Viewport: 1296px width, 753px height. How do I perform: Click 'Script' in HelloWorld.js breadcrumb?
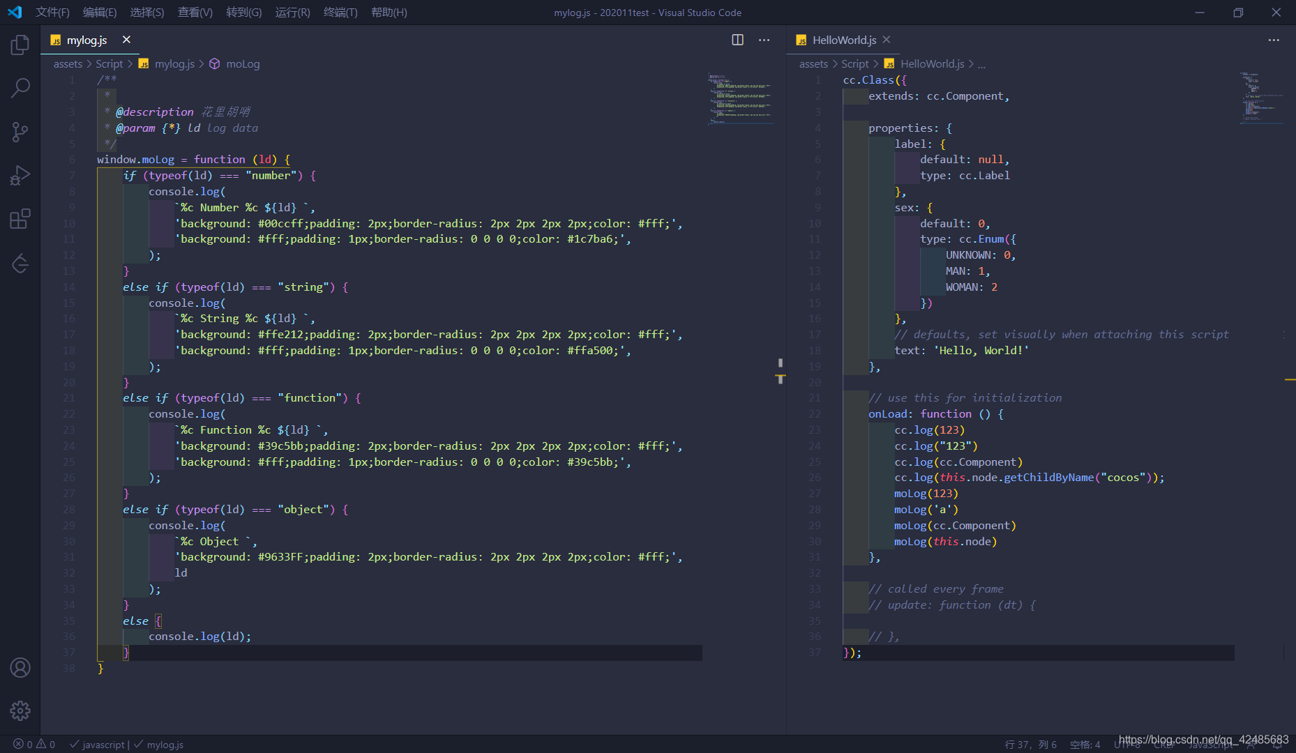(x=854, y=63)
